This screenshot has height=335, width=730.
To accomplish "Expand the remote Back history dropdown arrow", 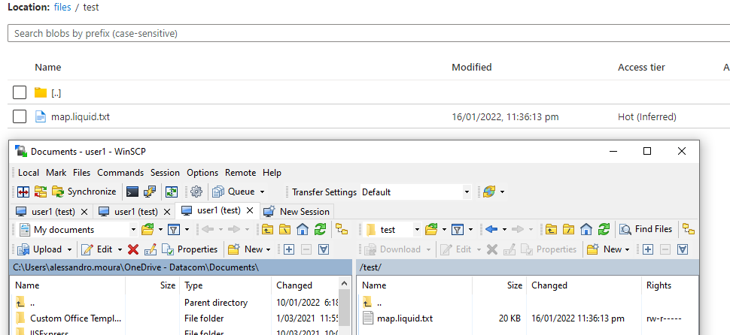I will pyautogui.click(x=504, y=230).
